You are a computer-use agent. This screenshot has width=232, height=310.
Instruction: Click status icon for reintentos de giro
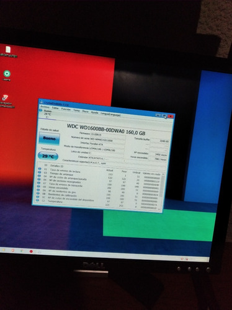click(x=38, y=190)
